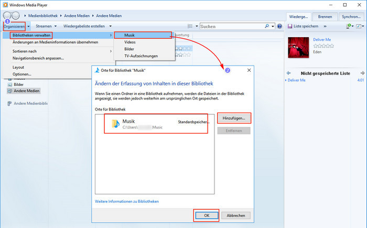Select the Musik folder location entry

point(156,124)
